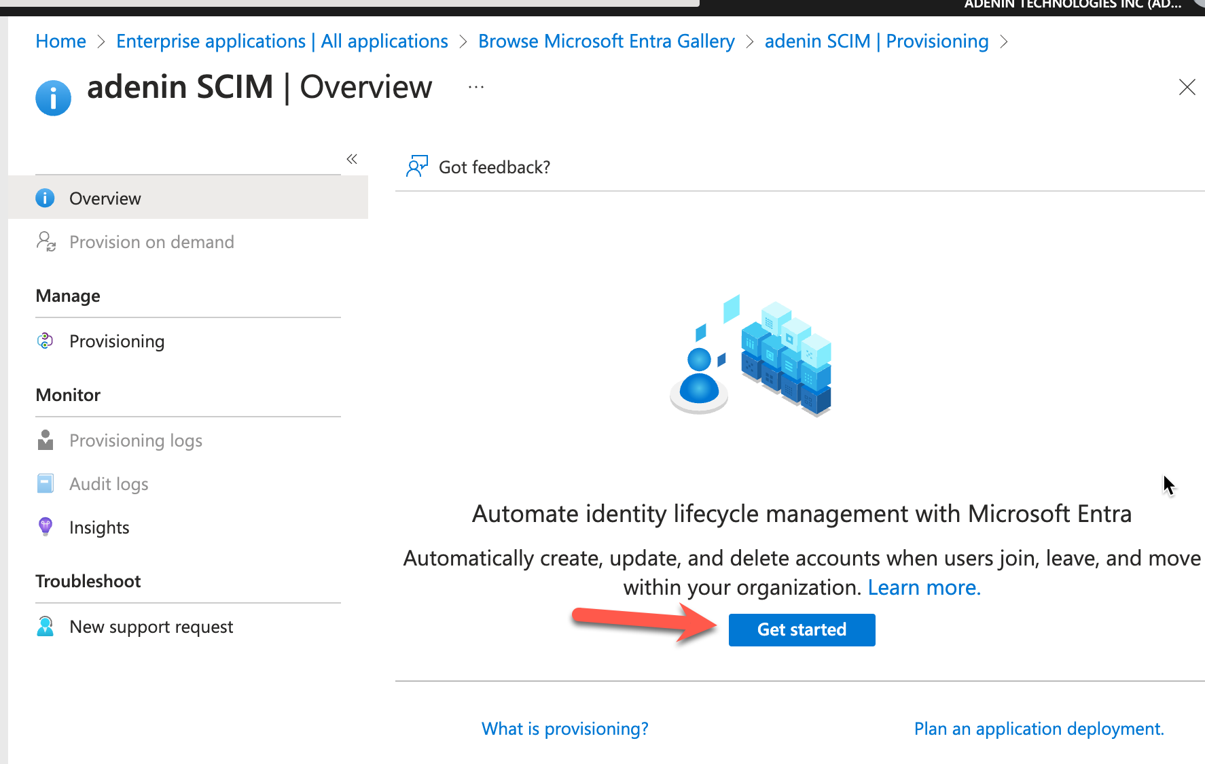This screenshot has width=1205, height=764.
Task: Open Plan an application deployment link
Action: 1039,729
